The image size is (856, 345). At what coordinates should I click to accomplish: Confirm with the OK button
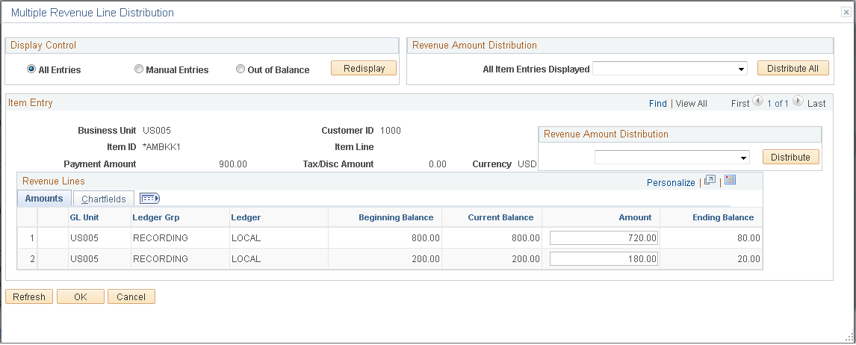coord(81,296)
